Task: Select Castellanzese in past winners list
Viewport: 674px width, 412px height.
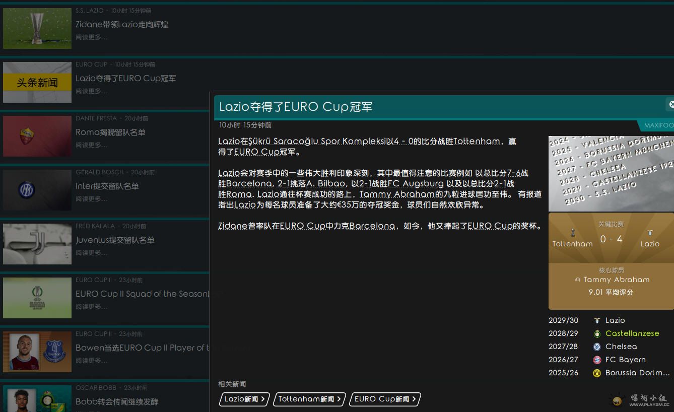Action: [x=632, y=333]
